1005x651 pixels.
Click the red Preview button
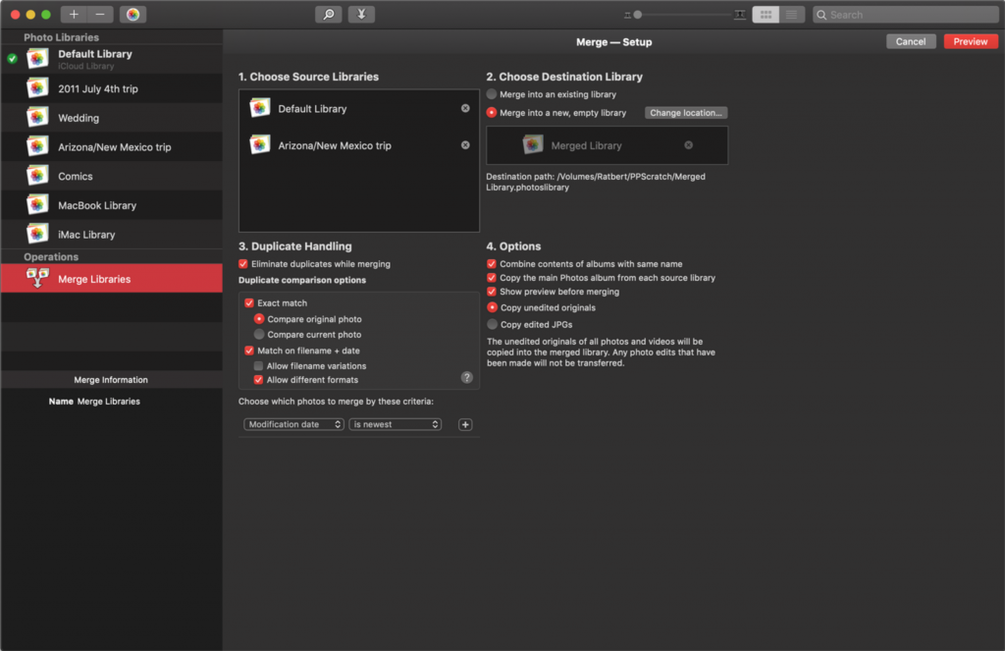[970, 41]
